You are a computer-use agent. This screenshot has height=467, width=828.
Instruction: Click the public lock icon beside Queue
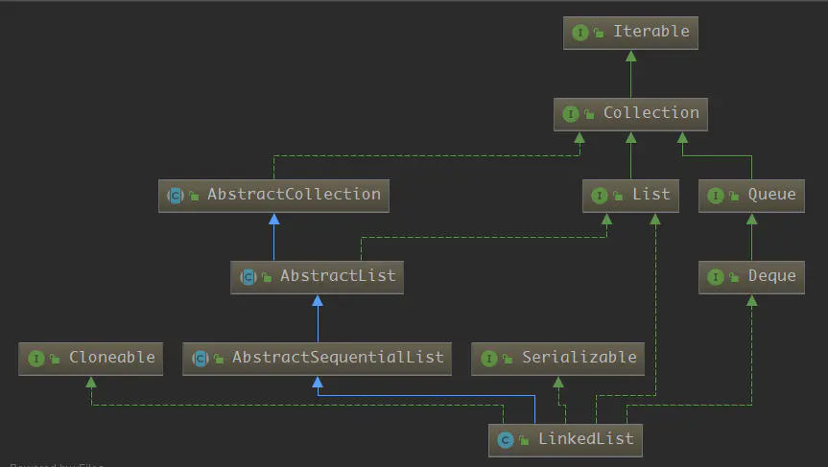click(x=734, y=197)
